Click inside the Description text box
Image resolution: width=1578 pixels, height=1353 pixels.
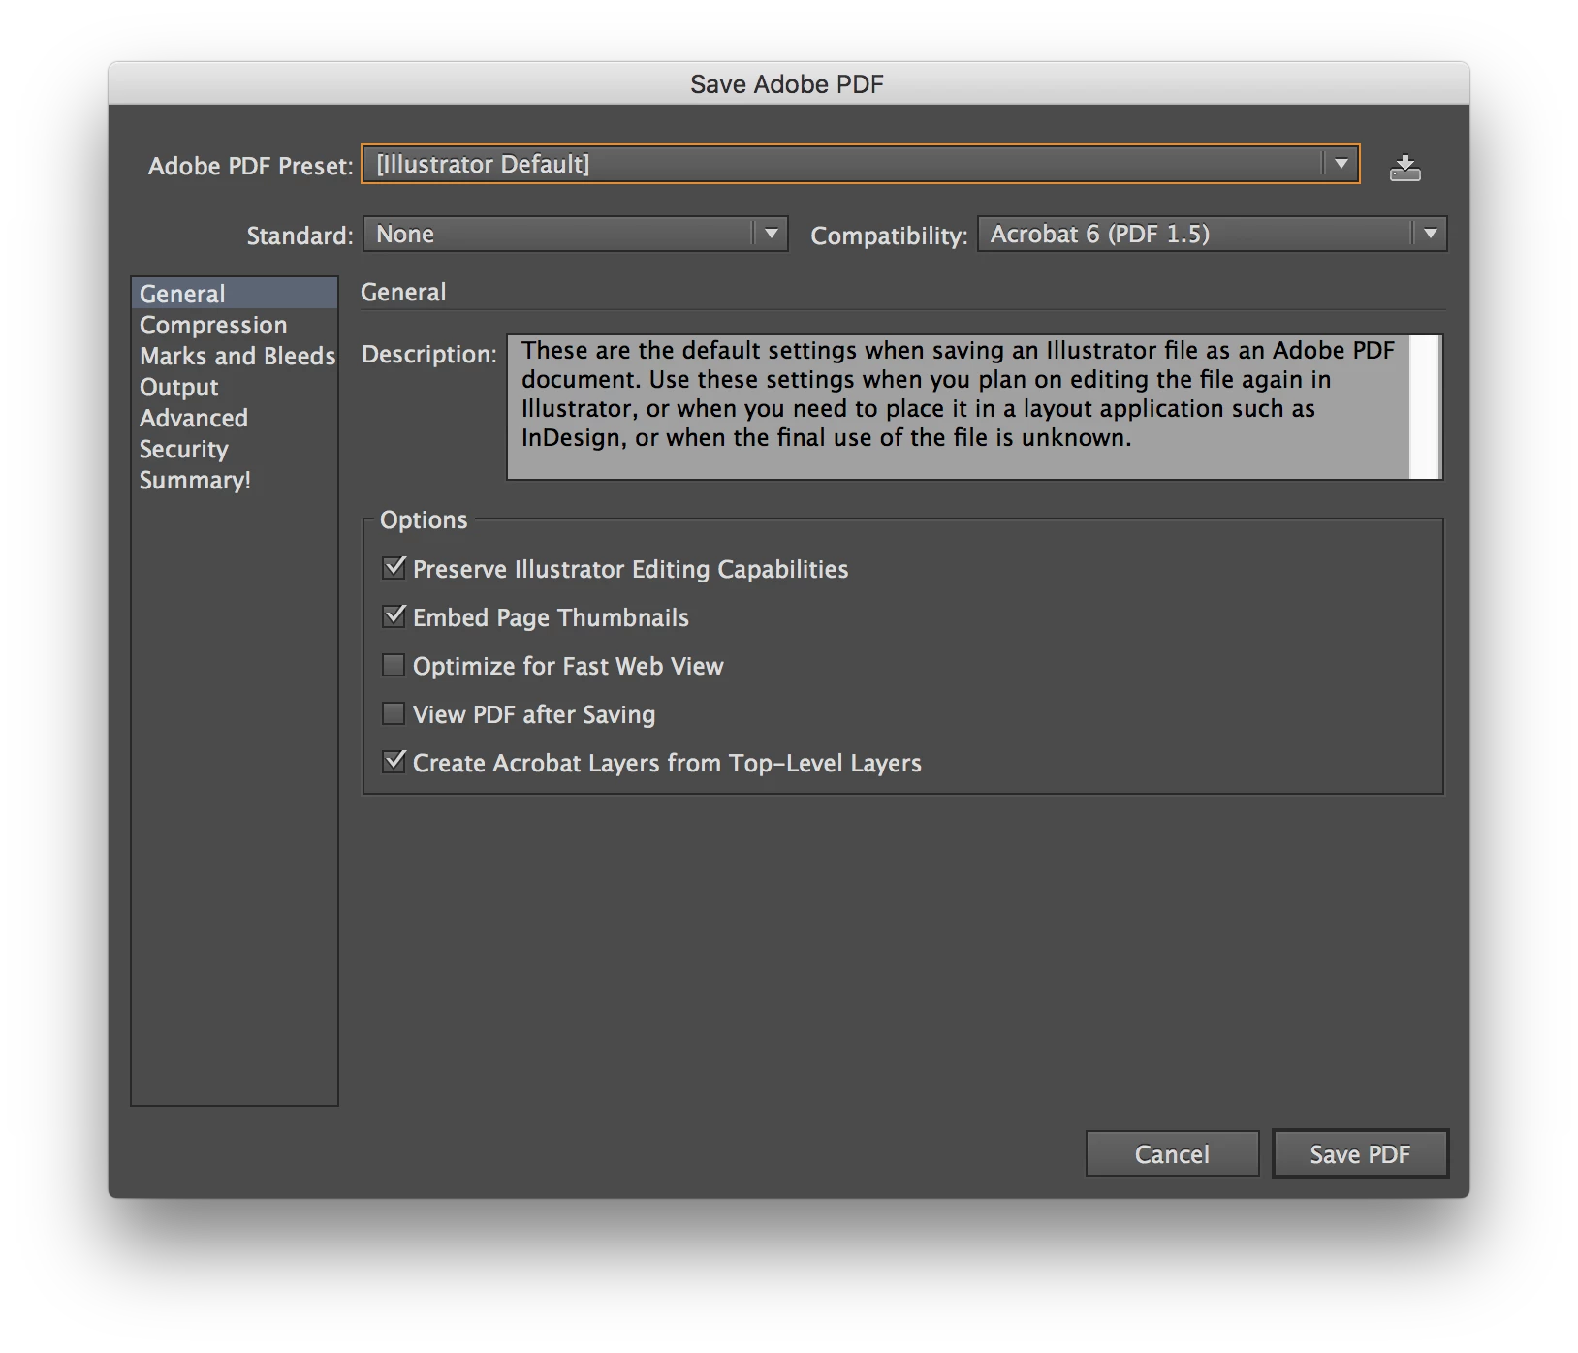[x=958, y=407]
